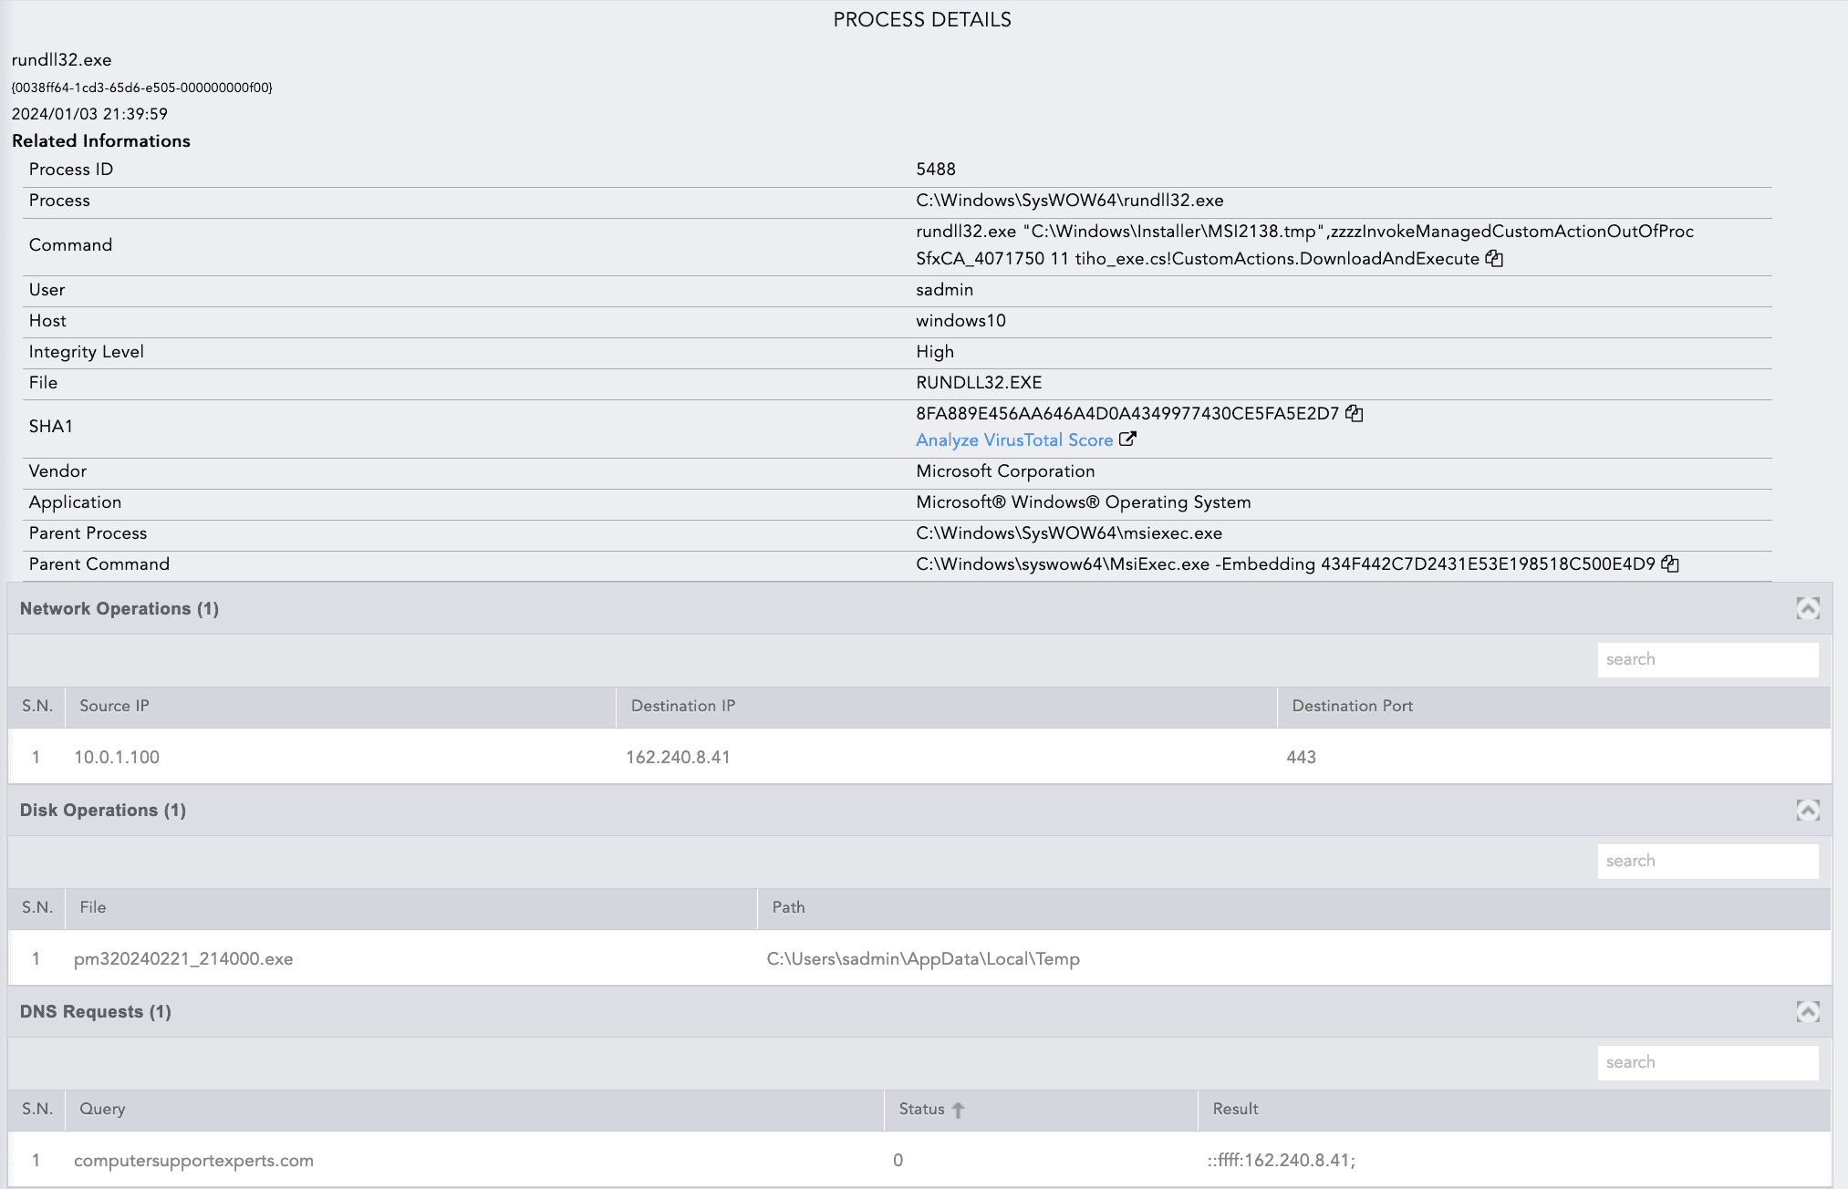The height and width of the screenshot is (1189, 1848).
Task: Focus the Disk Operations search field
Action: [1708, 861]
